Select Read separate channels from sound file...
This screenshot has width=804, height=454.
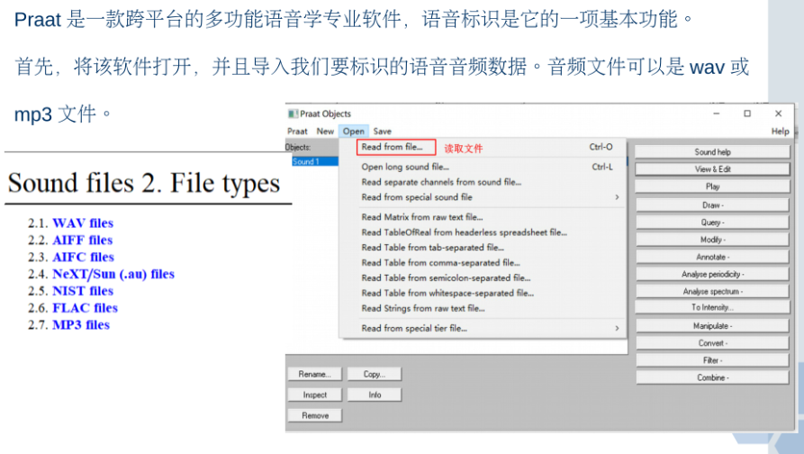click(483, 182)
